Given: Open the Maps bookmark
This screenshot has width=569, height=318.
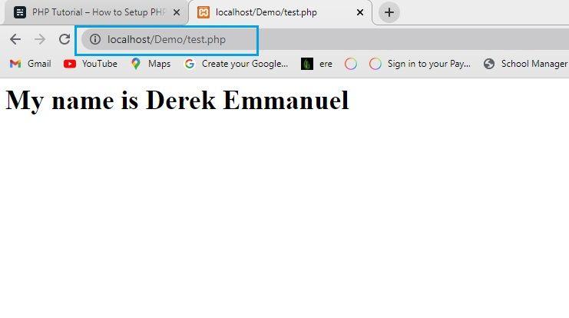Looking at the screenshot, I should click(151, 64).
